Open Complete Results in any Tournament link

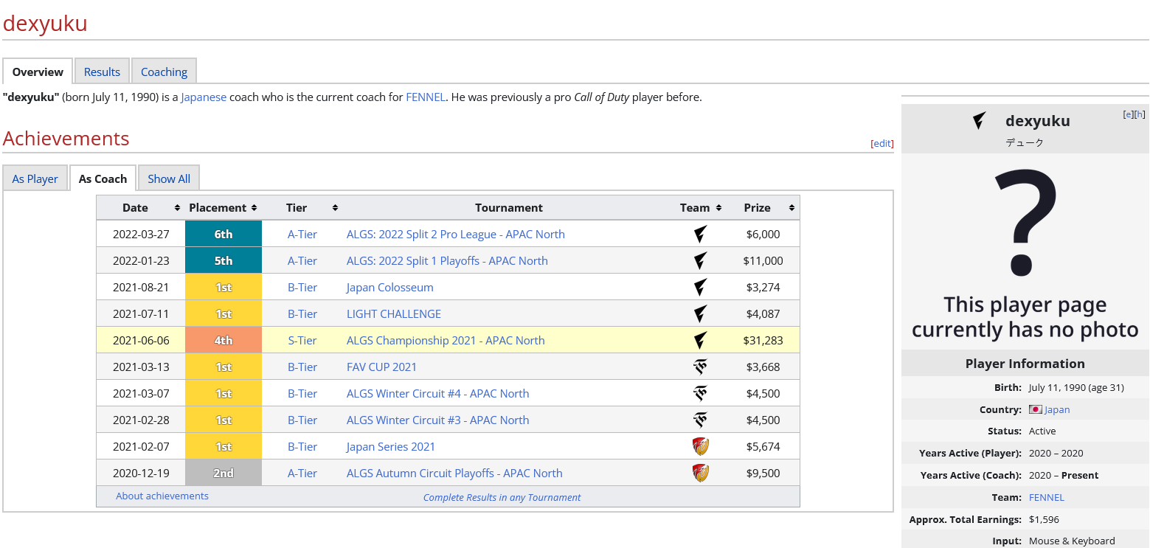(502, 497)
